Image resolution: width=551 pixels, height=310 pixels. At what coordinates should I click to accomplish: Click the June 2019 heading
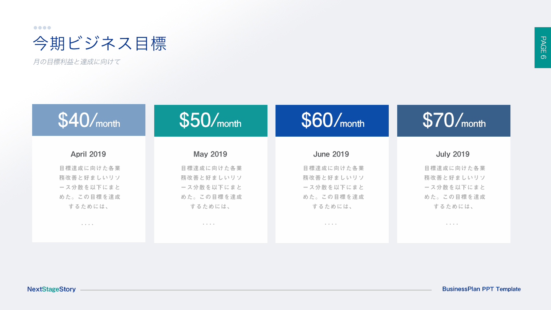(x=331, y=154)
